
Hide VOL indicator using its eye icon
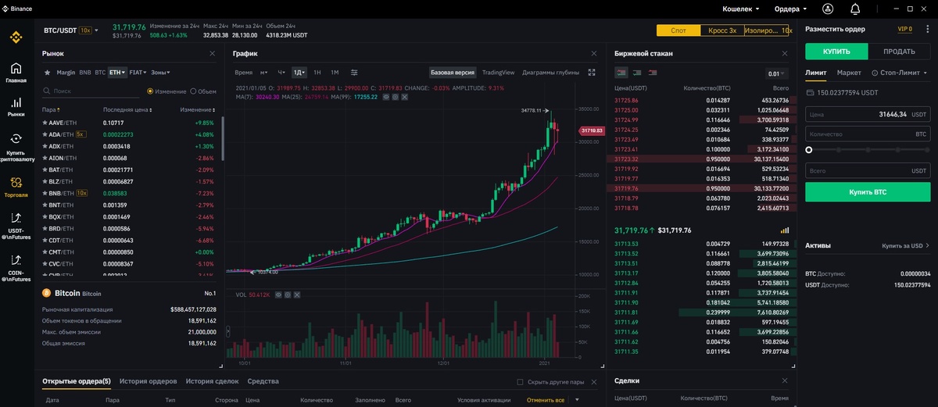tap(277, 295)
